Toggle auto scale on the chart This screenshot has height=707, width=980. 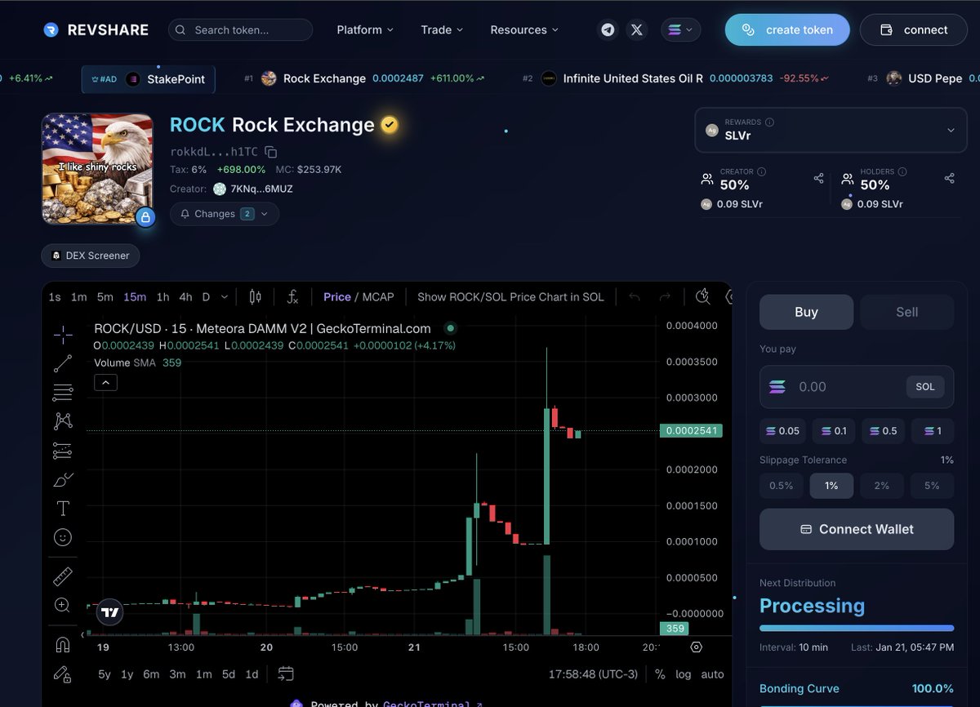click(x=712, y=674)
